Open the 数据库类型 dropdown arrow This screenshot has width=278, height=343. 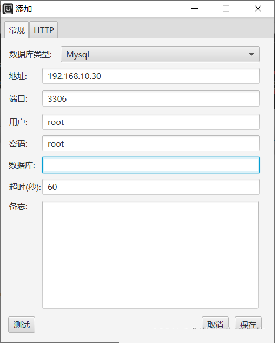click(x=251, y=54)
